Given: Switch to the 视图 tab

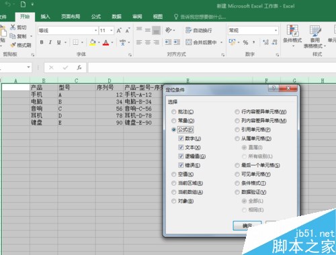Looking at the screenshot, I should 158,16.
